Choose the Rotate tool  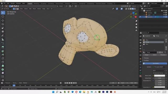click(x=3, y=24)
